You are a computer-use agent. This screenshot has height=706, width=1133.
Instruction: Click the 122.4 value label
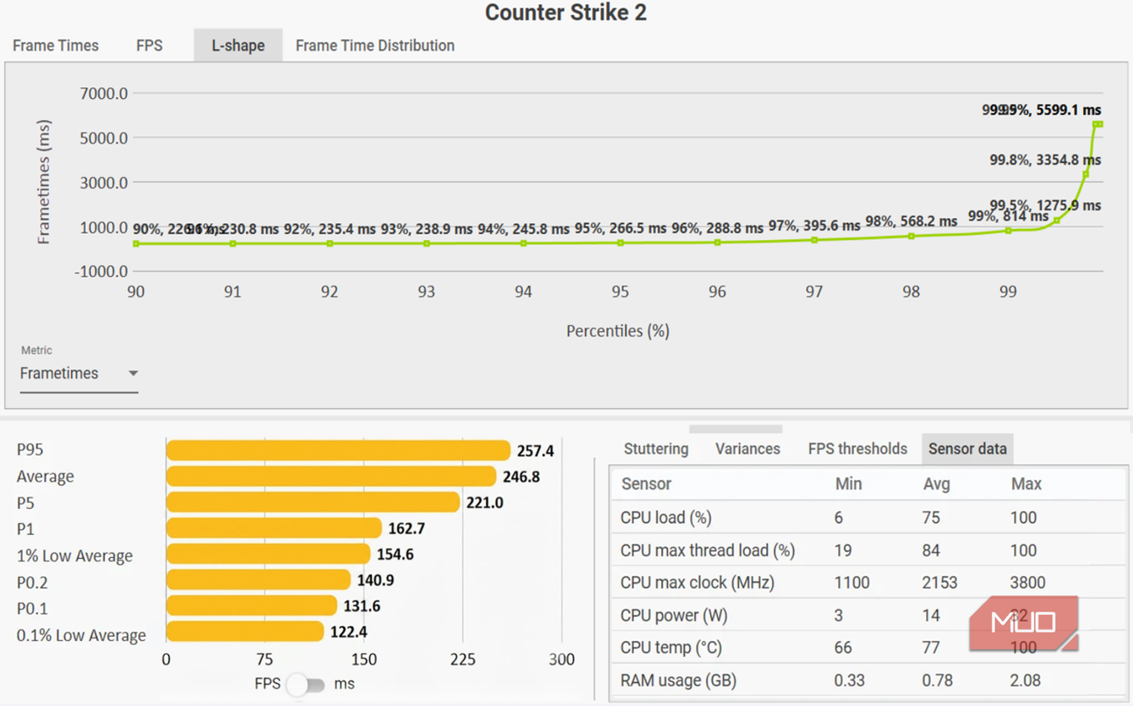tap(348, 632)
